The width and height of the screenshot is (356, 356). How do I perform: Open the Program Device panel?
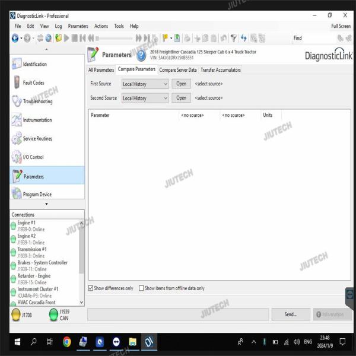[x=37, y=194]
